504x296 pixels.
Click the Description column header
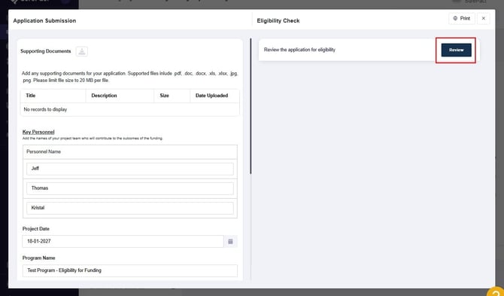[120, 96]
